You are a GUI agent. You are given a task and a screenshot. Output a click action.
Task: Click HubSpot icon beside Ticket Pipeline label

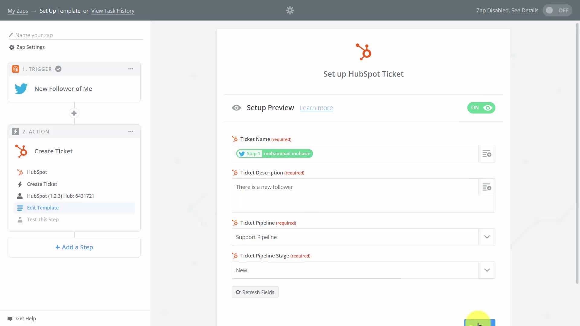click(235, 223)
